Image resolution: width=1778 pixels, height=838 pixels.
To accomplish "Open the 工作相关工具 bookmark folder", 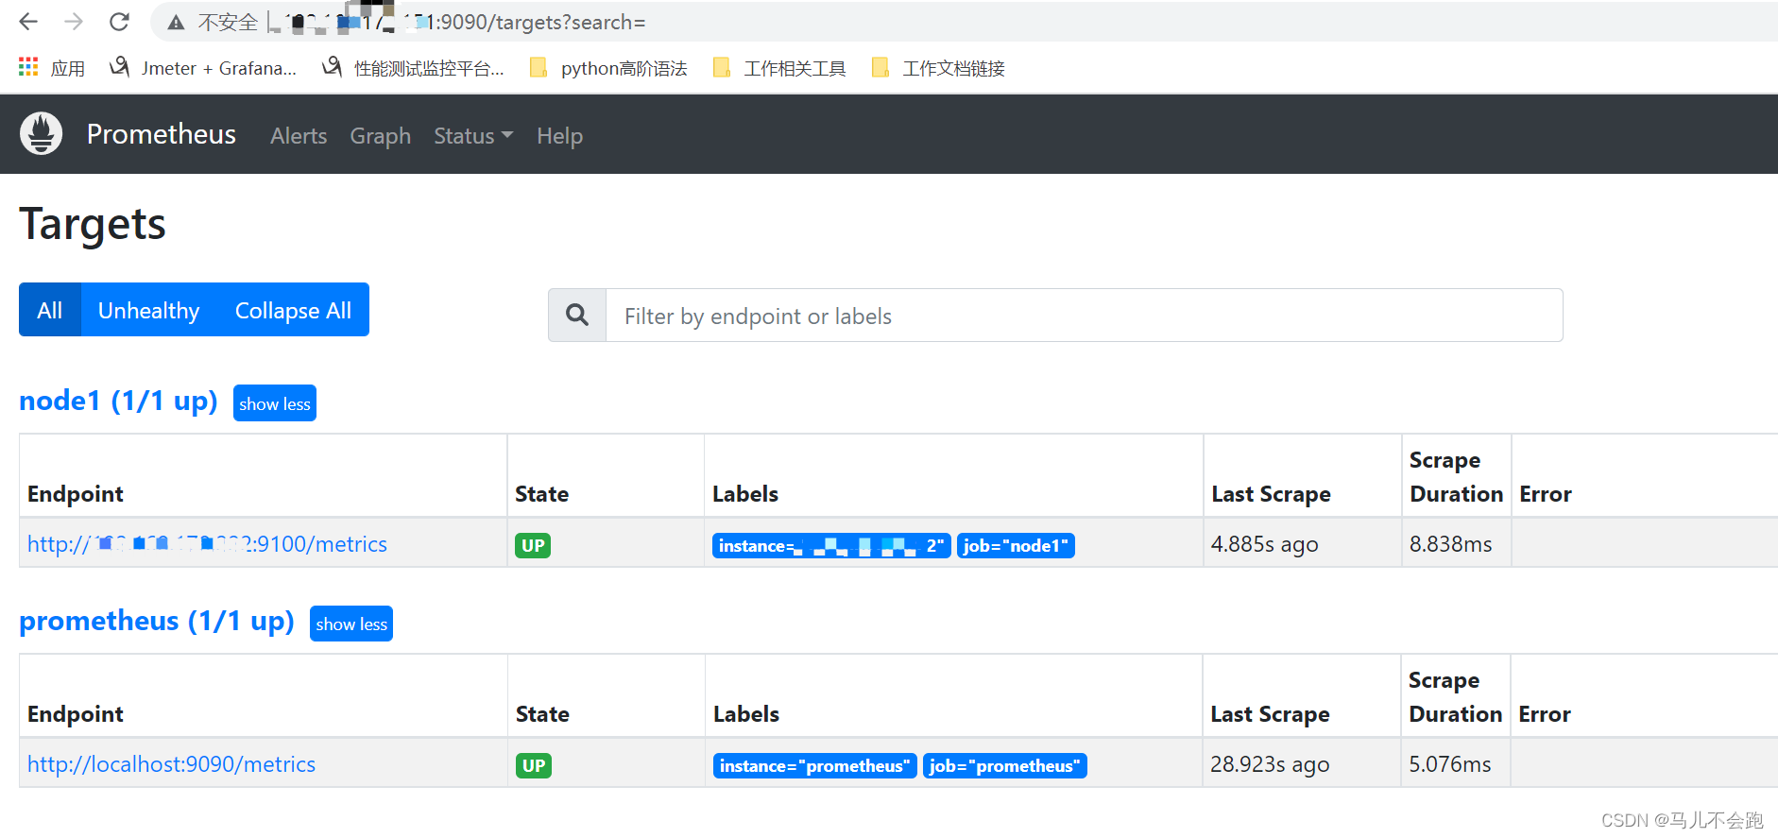I will (779, 68).
